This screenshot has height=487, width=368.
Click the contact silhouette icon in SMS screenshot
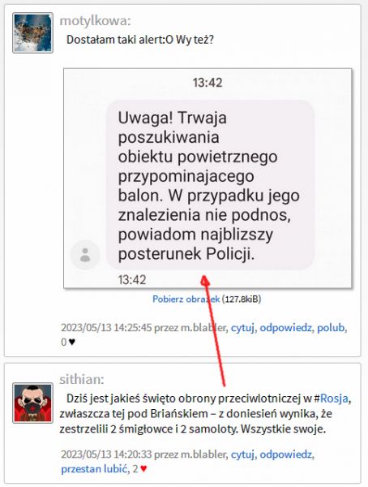pyautogui.click(x=85, y=254)
